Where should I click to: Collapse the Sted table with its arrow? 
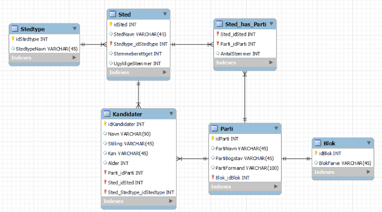165,14
